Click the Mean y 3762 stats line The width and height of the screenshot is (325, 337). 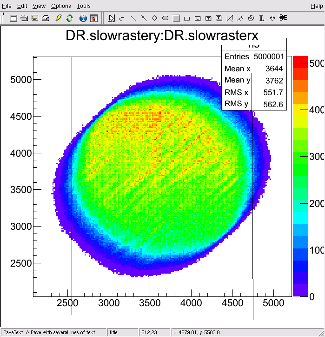point(254,80)
